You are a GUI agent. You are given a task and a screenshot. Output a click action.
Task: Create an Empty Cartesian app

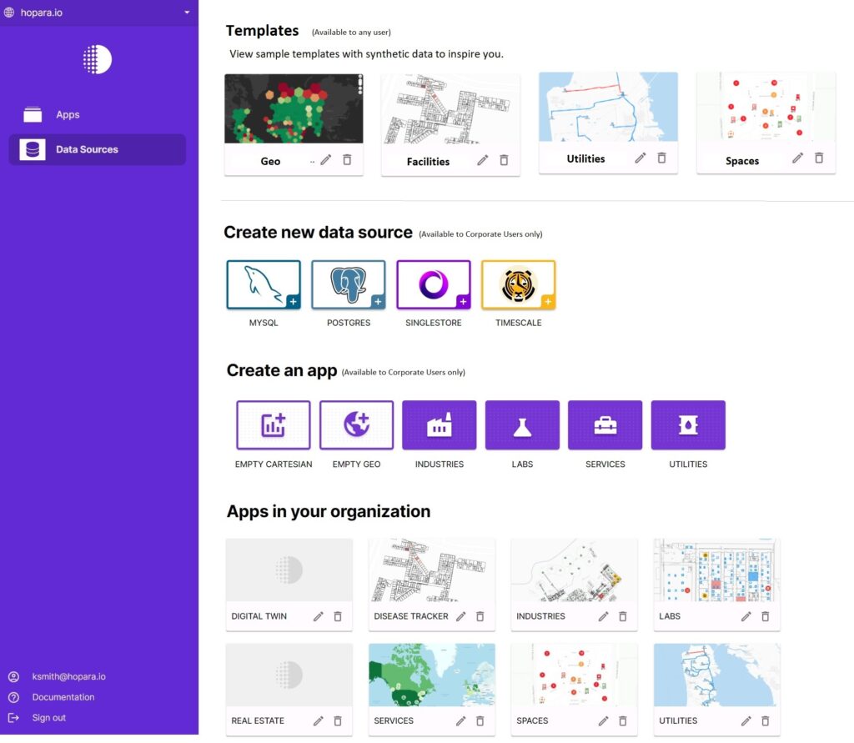click(274, 425)
